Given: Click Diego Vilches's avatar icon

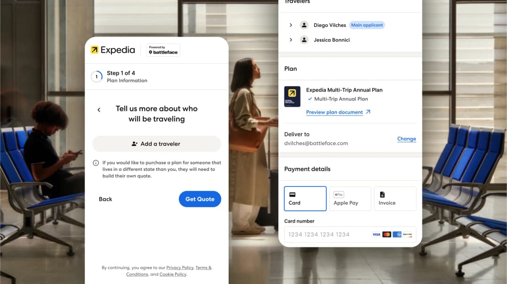Looking at the screenshot, I should (304, 25).
